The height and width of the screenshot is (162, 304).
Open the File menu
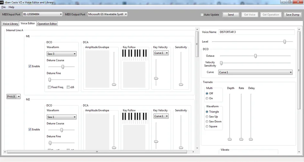click(4, 7)
